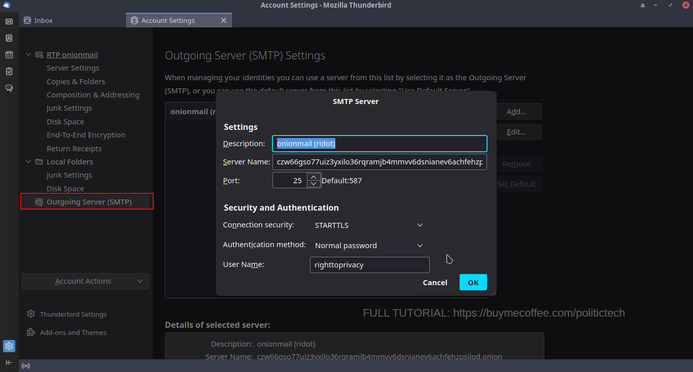Click into the Server Name field
The height and width of the screenshot is (372, 693).
click(x=379, y=162)
